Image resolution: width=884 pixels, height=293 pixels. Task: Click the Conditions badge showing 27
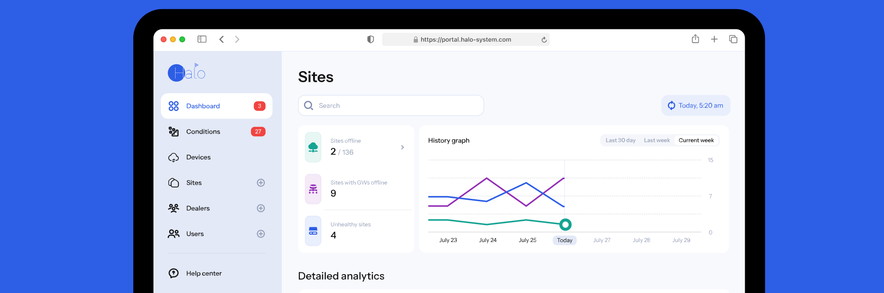(x=258, y=132)
